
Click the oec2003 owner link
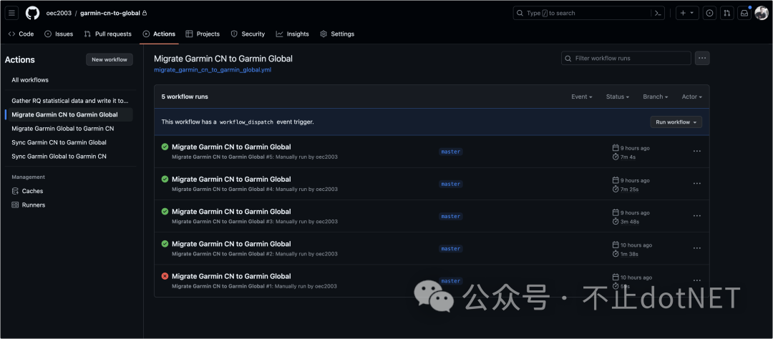click(x=59, y=14)
